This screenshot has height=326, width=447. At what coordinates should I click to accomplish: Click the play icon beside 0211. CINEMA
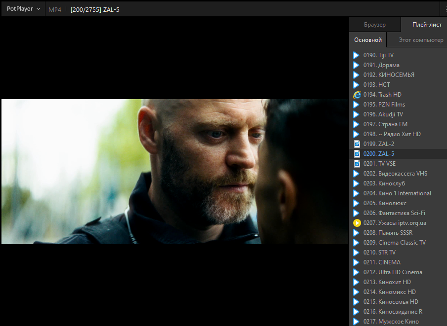356,262
